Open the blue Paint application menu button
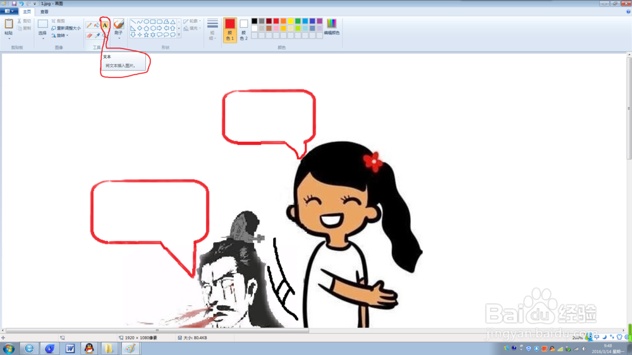Screen dimensions: 632x355 (x=9, y=11)
